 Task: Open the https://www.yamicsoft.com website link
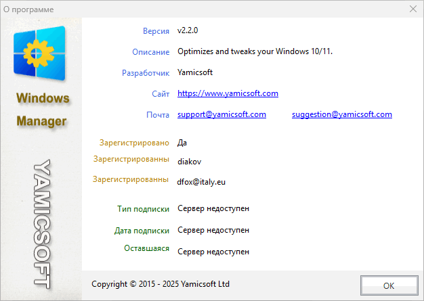228,93
